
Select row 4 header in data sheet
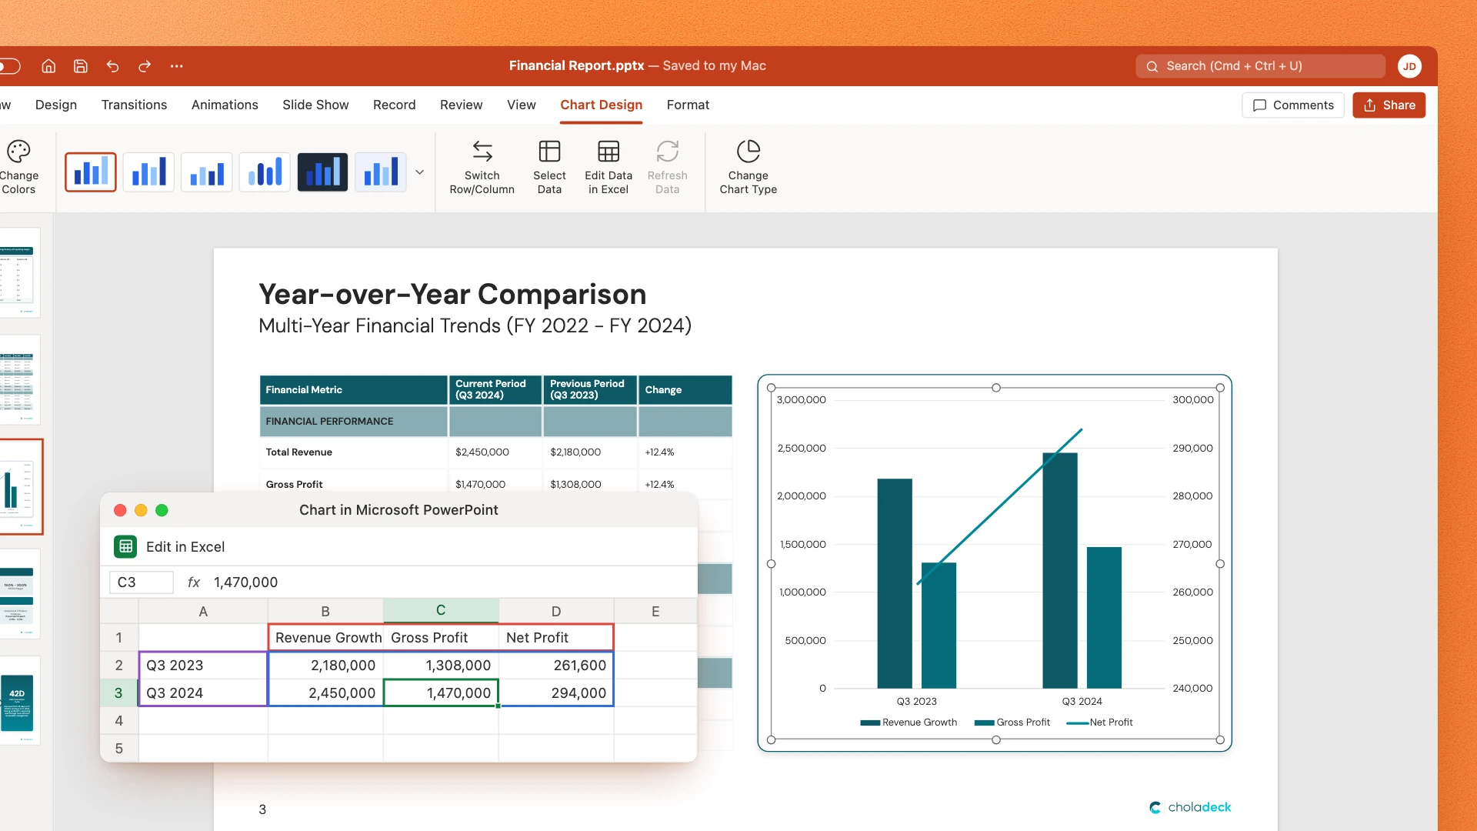pyautogui.click(x=119, y=721)
